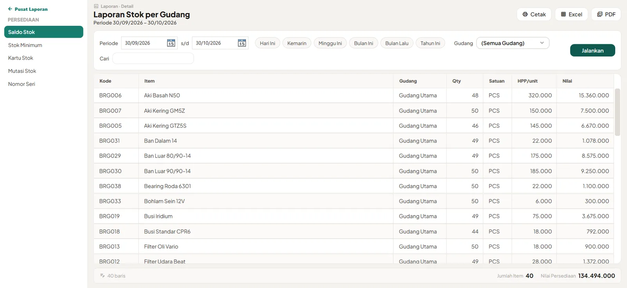The image size is (627, 288).
Task: Open Saldo Stok report in sidebar
Action: pyautogui.click(x=43, y=32)
